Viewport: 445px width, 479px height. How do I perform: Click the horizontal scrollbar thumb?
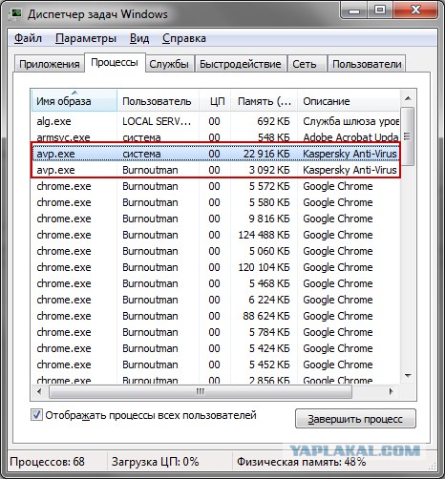pyautogui.click(x=201, y=391)
